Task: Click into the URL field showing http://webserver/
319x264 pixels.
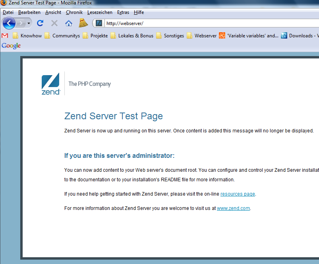Action: (199, 23)
